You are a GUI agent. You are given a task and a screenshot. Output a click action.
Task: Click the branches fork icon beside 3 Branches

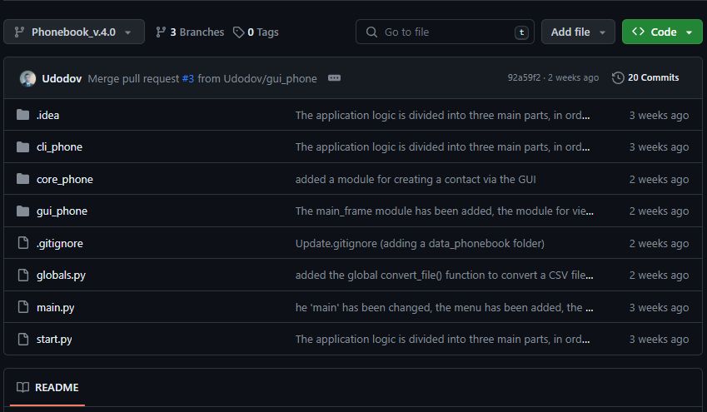(161, 32)
